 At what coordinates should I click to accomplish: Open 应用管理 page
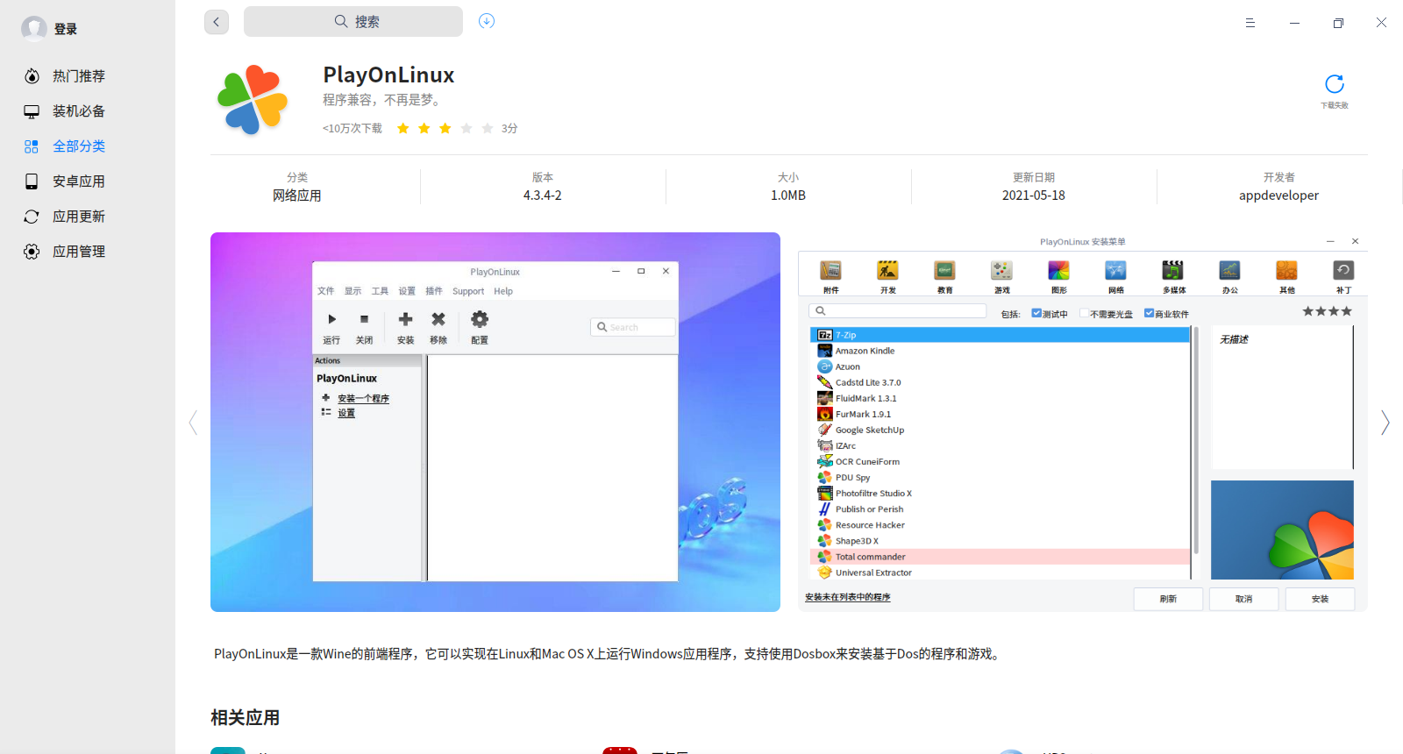click(78, 252)
